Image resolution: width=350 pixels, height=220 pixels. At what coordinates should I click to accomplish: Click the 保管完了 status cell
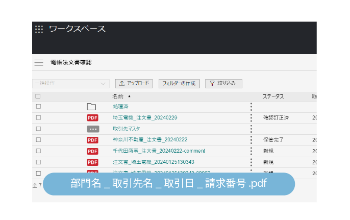point(273,140)
